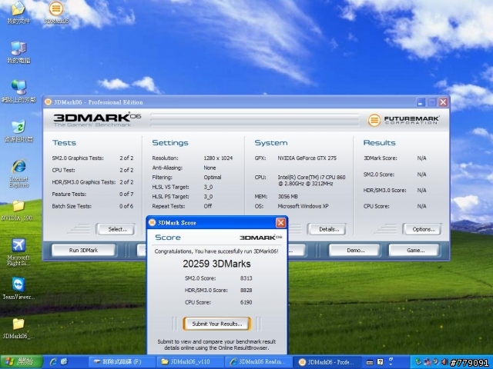The height and width of the screenshot is (369, 493).
Task: Click Submit Your Results... button
Action: [217, 324]
